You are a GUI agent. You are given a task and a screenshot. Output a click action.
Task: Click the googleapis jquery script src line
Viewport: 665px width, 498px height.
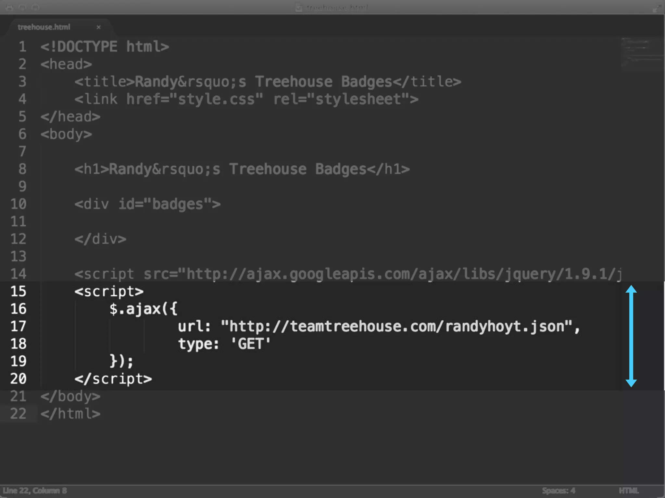[x=348, y=274]
